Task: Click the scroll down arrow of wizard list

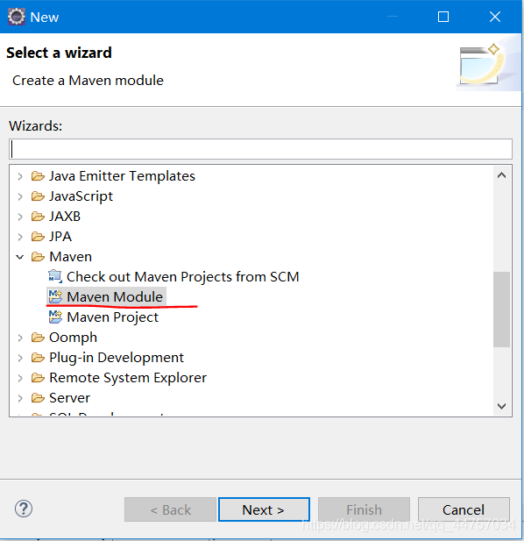Action: [501, 406]
